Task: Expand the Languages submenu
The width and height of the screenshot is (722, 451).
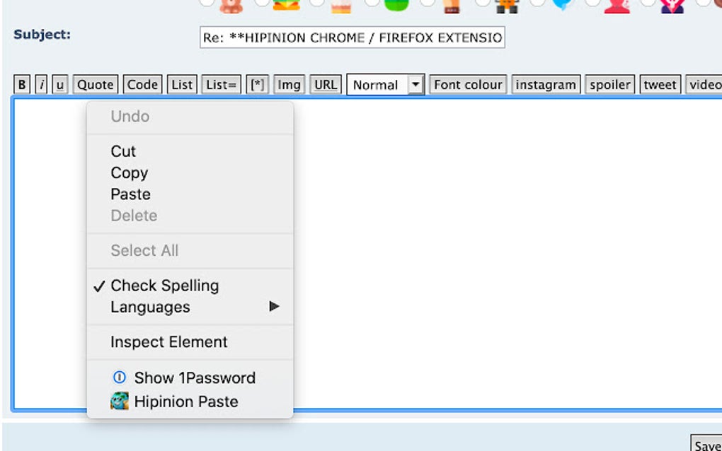Action: (x=150, y=307)
